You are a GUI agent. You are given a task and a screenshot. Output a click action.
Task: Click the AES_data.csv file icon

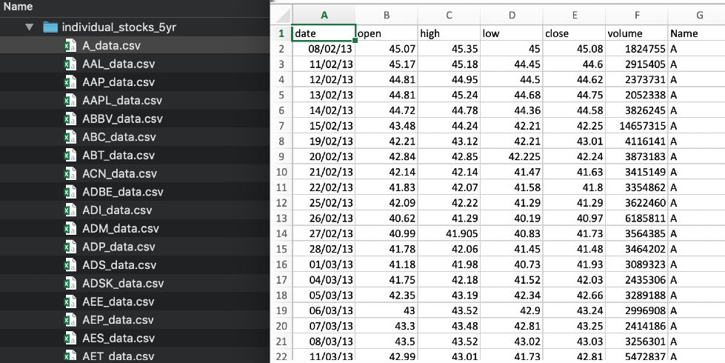[70, 339]
